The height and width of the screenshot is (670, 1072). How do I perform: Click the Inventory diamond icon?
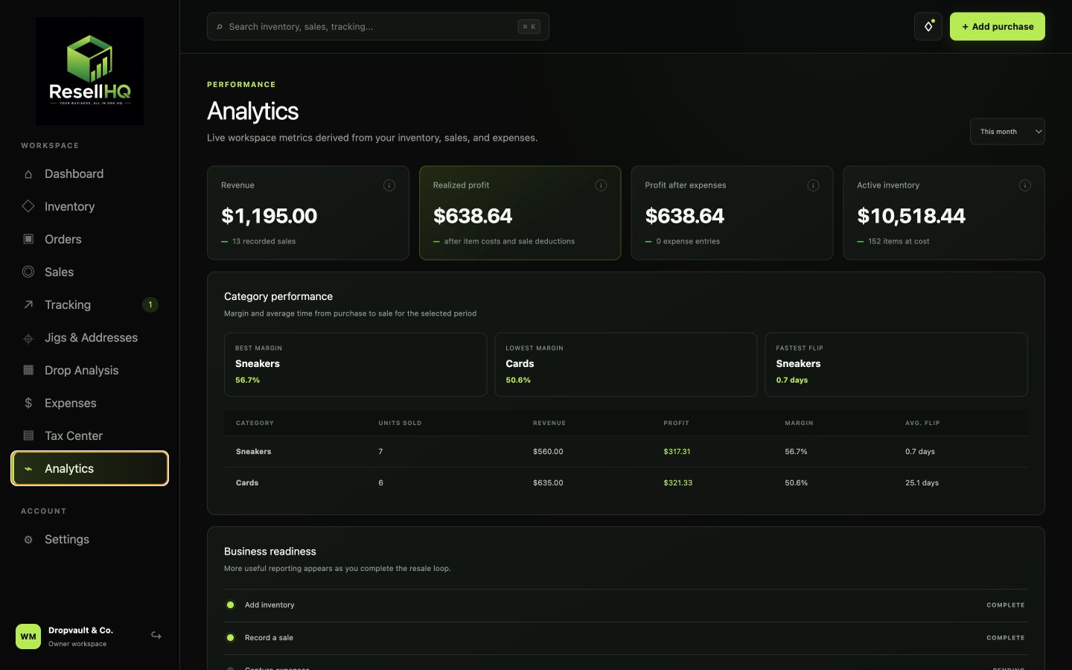point(28,206)
